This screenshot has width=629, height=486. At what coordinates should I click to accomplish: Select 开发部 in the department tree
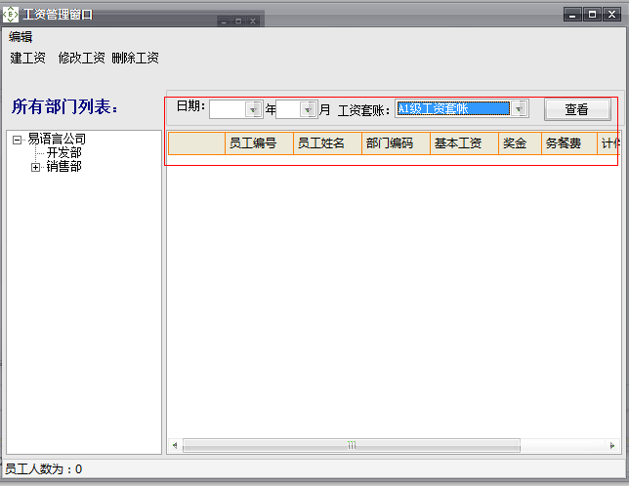[x=64, y=152]
